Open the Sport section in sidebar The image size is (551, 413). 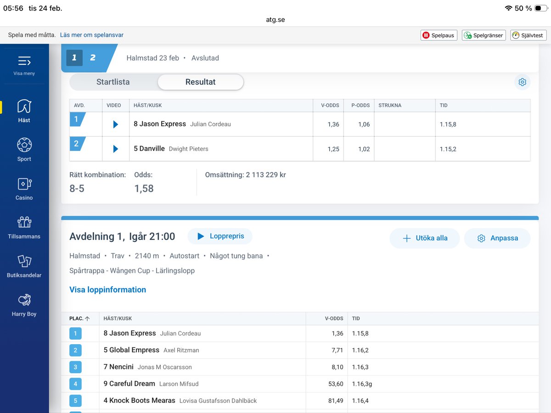pyautogui.click(x=24, y=150)
